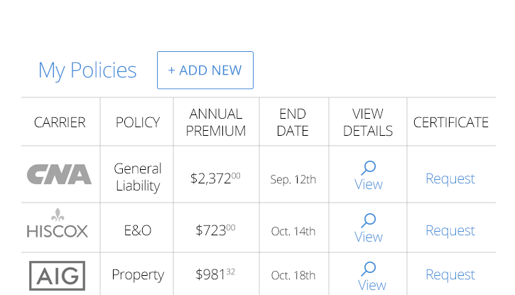Select the $2,372 premium cell
Screen dimensions: 515x295
click(215, 178)
